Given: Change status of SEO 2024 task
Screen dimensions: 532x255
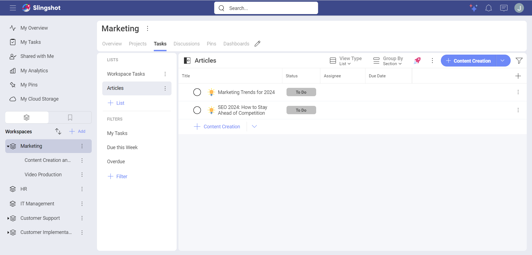Looking at the screenshot, I should [301, 110].
